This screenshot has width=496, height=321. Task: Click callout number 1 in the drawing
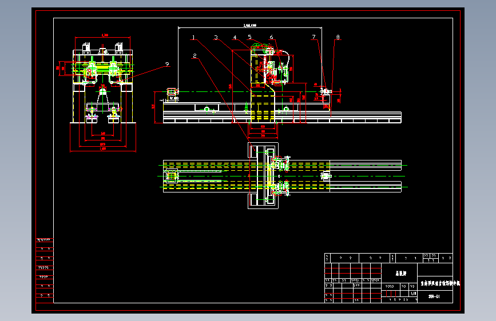coord(193,37)
